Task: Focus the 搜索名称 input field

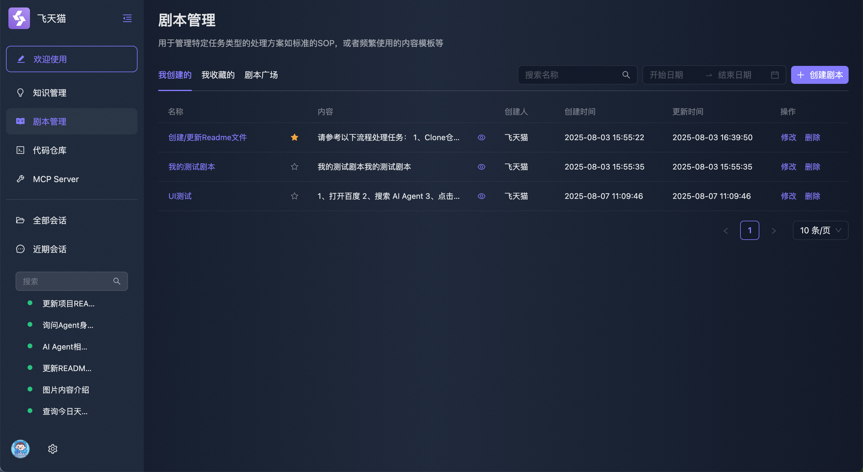Action: 570,75
